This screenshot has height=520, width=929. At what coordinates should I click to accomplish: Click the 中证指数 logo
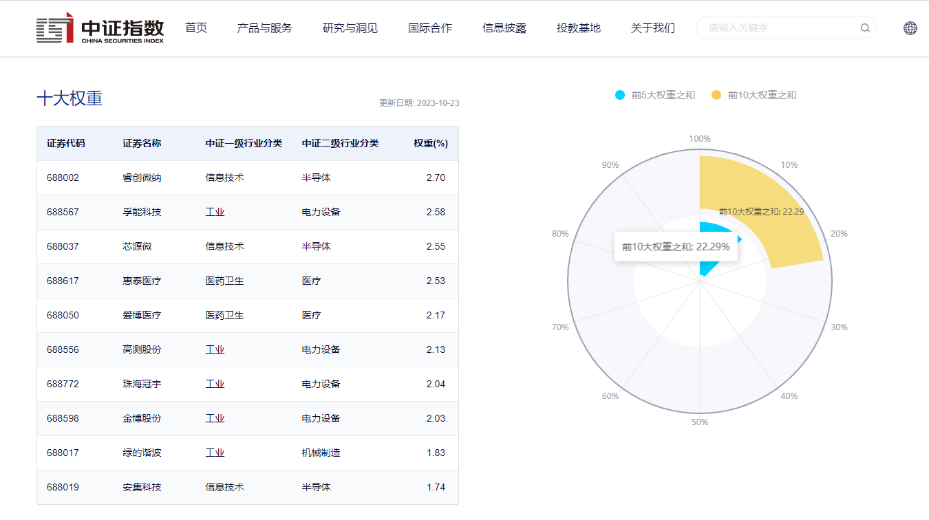pyautogui.click(x=100, y=28)
